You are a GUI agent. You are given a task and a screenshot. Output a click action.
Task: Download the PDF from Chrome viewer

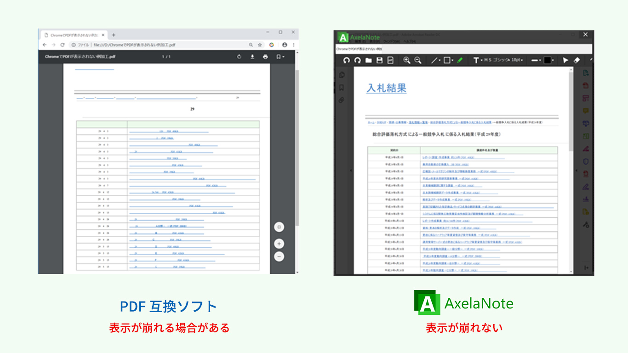point(252,57)
